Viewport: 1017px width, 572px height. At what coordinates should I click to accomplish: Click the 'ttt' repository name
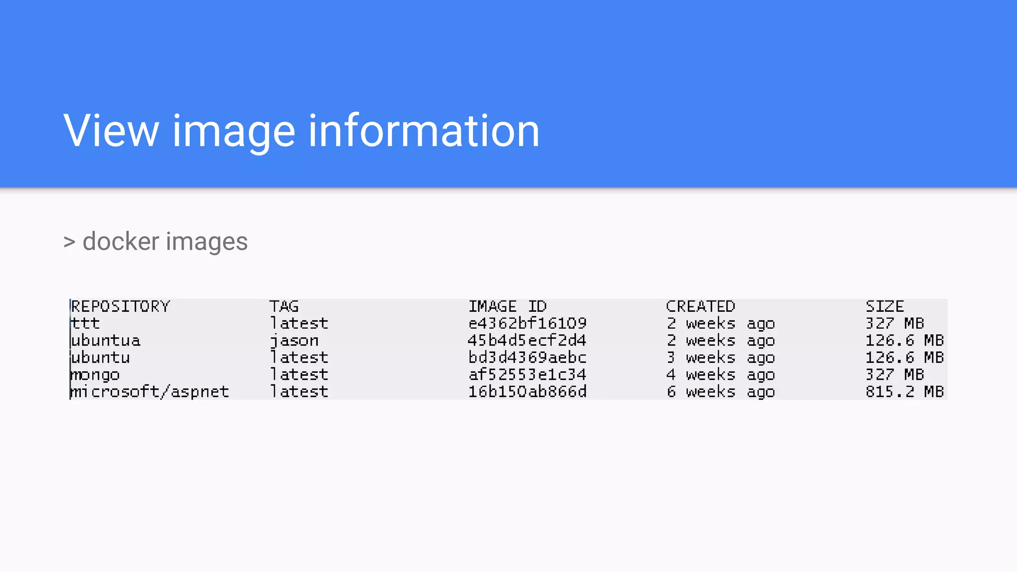tap(85, 323)
